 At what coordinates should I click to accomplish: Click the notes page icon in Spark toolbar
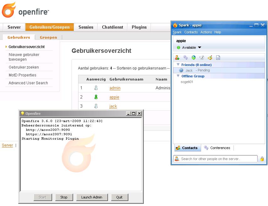click(218, 58)
